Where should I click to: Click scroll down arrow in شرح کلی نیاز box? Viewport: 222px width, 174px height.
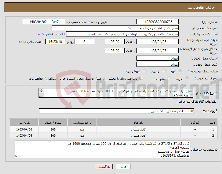[x=41, y=91]
